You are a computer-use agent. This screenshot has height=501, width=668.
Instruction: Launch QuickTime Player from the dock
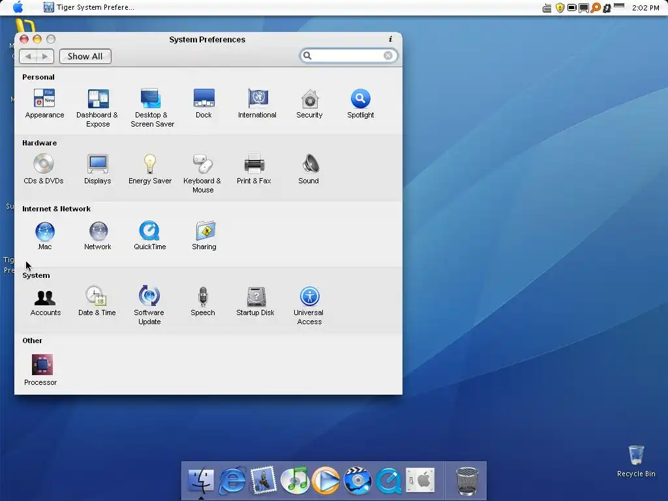[389, 481]
